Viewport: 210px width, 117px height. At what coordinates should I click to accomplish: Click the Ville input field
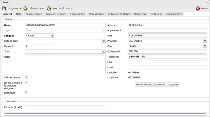click(x=167, y=36)
